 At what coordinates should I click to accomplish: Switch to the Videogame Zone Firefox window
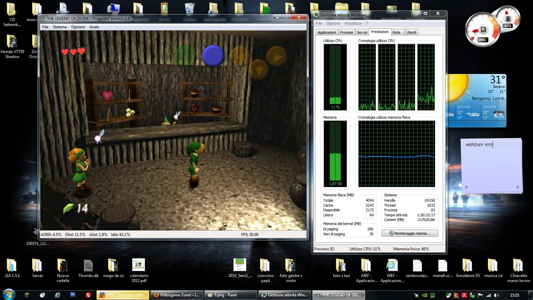pos(177,295)
